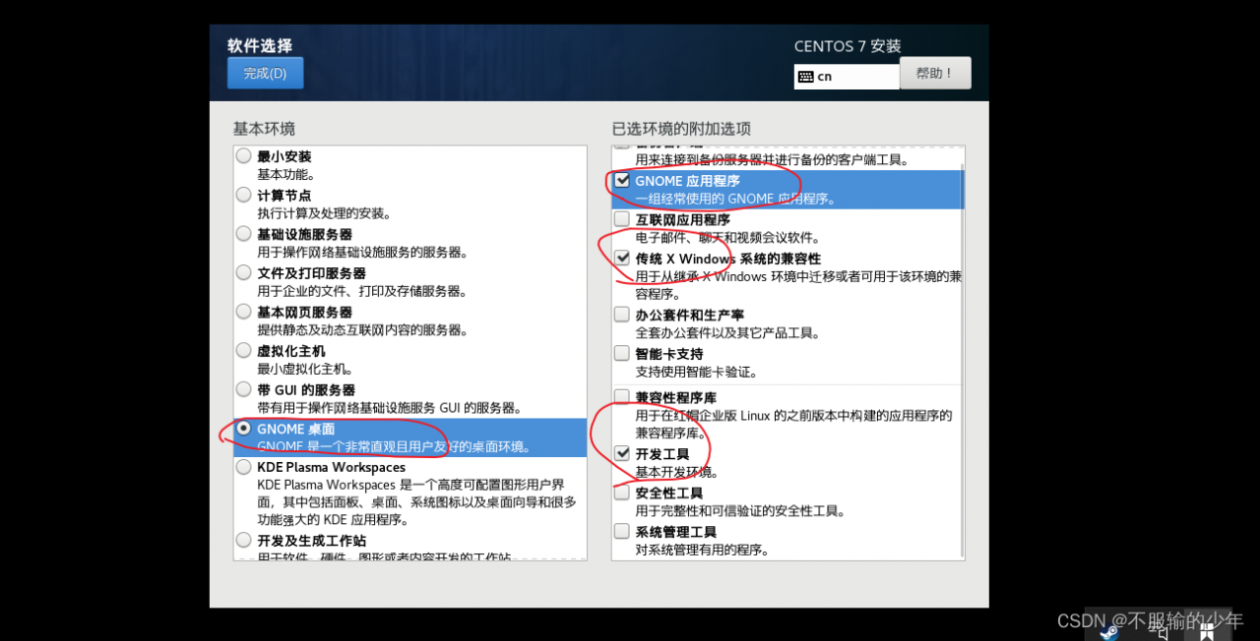This screenshot has width=1260, height=641.
Task: Click the 基本功能。 description text
Action: 285,174
